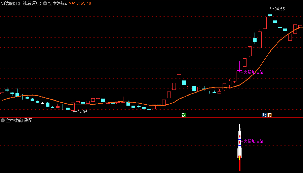Click the orange 榜 marker icon

tap(269, 115)
